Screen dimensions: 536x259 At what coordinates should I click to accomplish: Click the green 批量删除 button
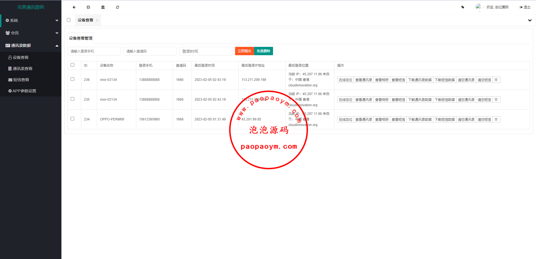(x=263, y=51)
